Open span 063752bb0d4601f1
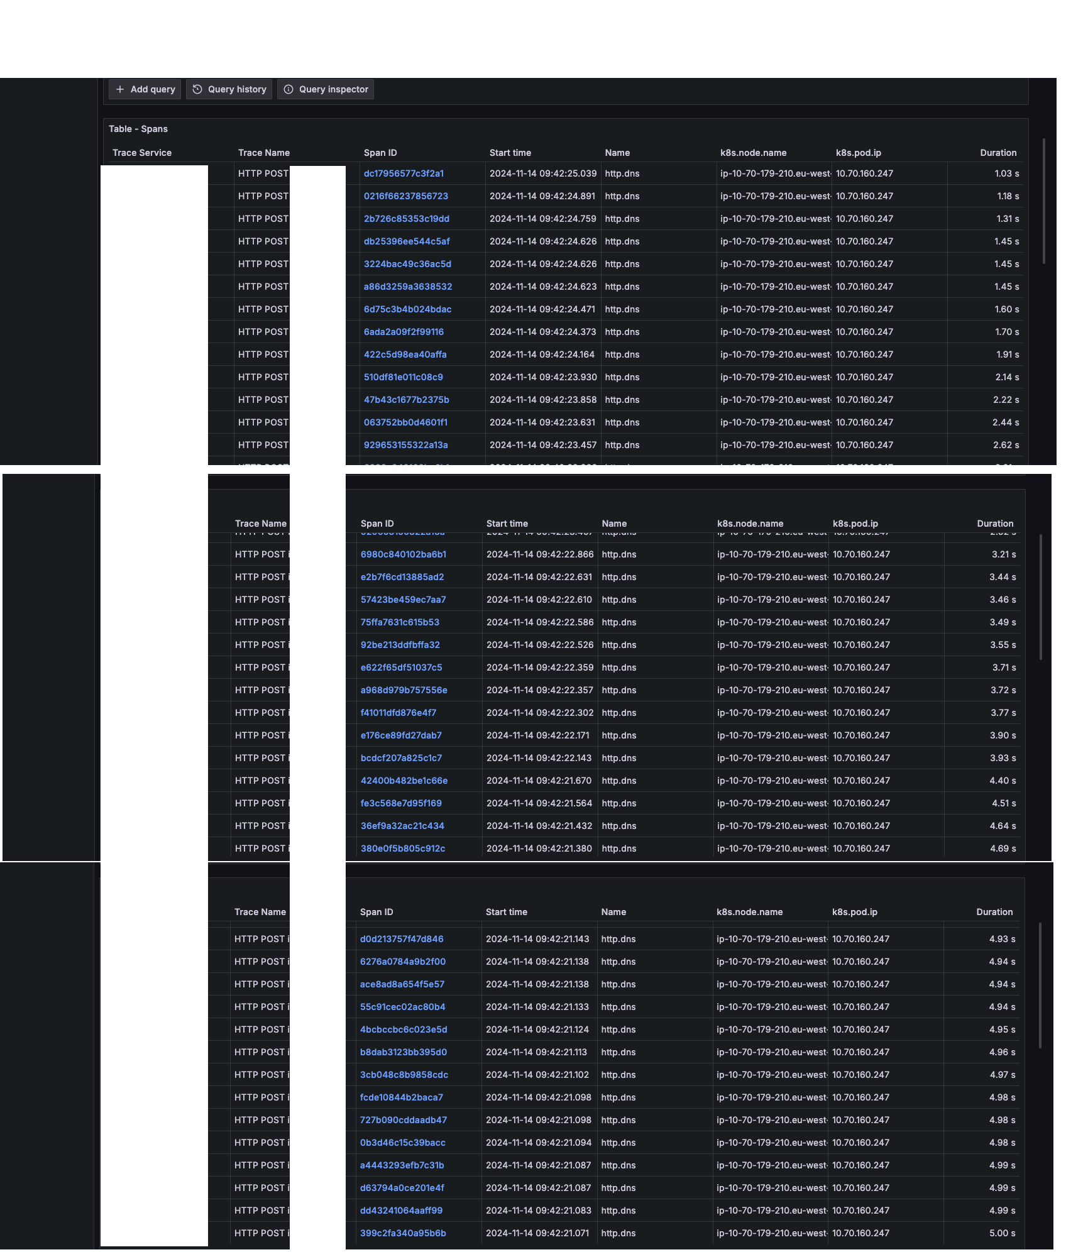1066x1257 pixels. click(x=405, y=422)
